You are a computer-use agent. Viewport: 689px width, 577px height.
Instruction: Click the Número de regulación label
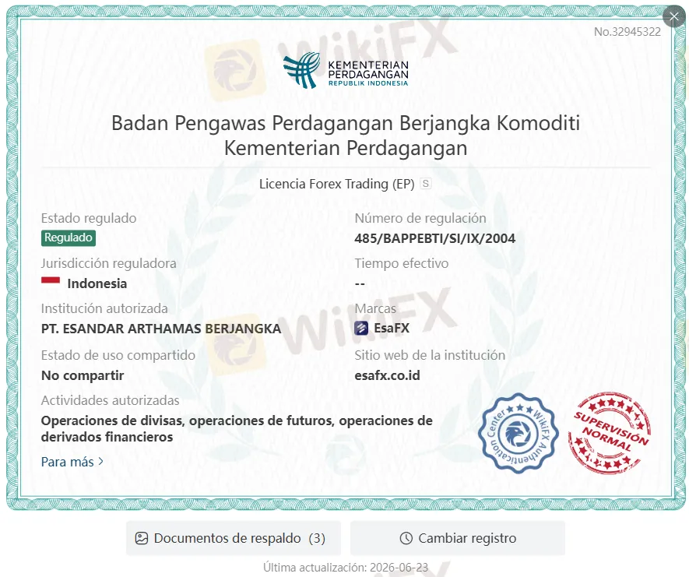[420, 218]
